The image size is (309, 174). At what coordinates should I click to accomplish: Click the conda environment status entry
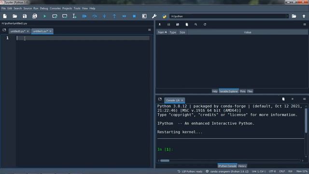(227, 172)
